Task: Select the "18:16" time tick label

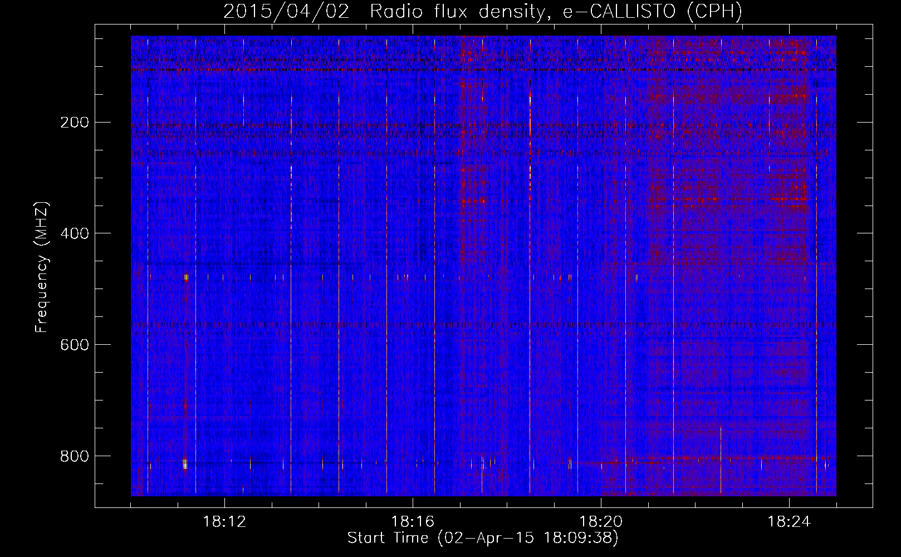Action: (x=413, y=522)
